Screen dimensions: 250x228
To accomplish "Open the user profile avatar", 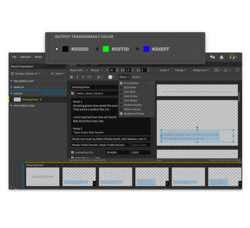I will (x=232, y=57).
